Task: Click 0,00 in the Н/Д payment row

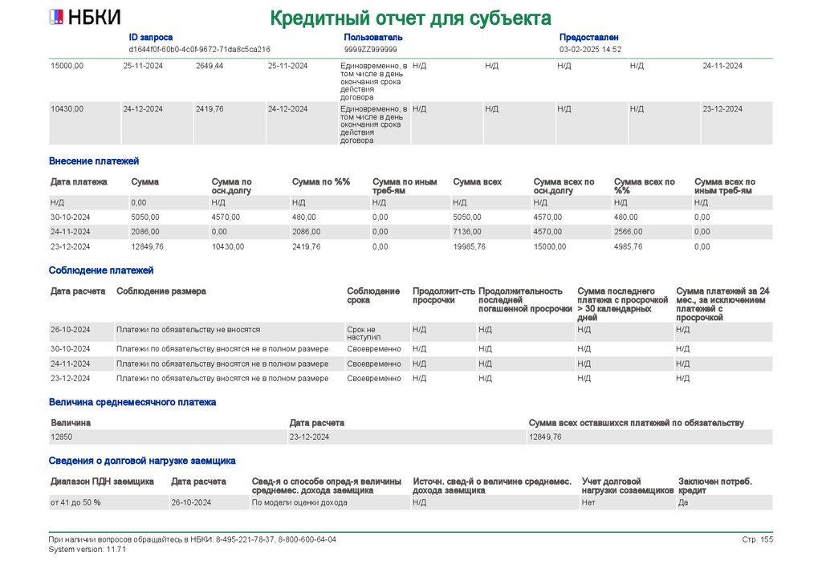Action: [138, 202]
